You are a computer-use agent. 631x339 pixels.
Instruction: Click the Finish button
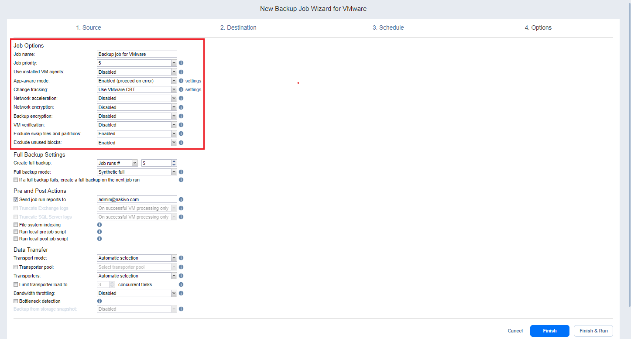[549, 331]
